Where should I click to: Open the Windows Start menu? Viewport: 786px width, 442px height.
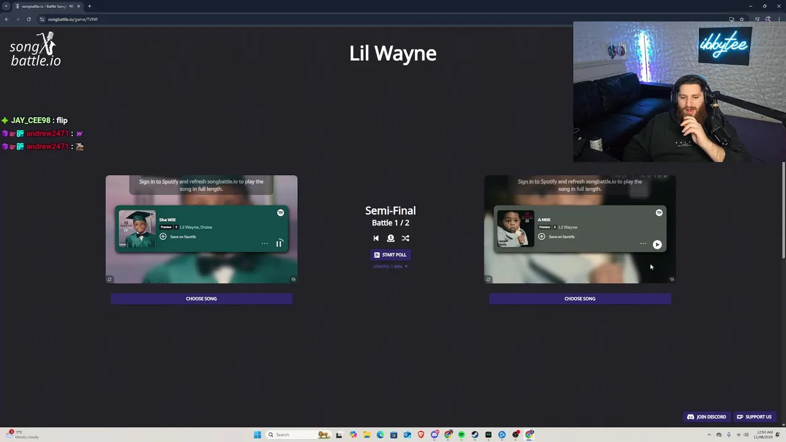(x=257, y=435)
